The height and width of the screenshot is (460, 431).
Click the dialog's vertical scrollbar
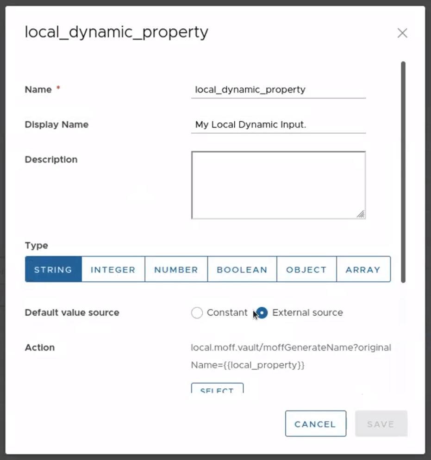(x=403, y=171)
